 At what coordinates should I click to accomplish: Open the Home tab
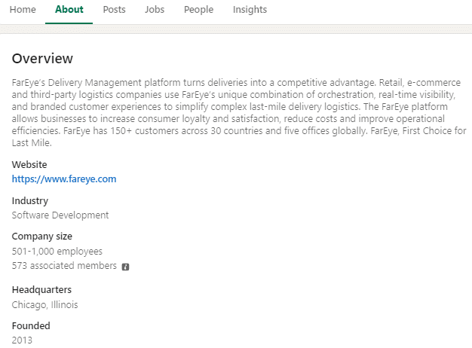(x=23, y=10)
